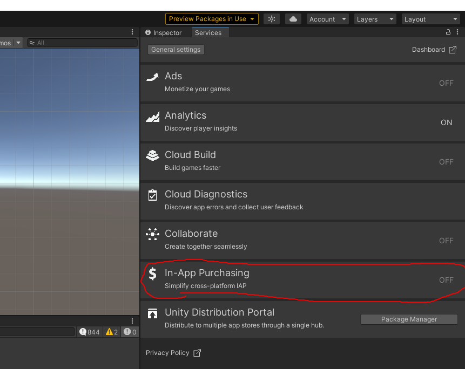Click the Scene view search field
This screenshot has width=465, height=369.
[82, 43]
